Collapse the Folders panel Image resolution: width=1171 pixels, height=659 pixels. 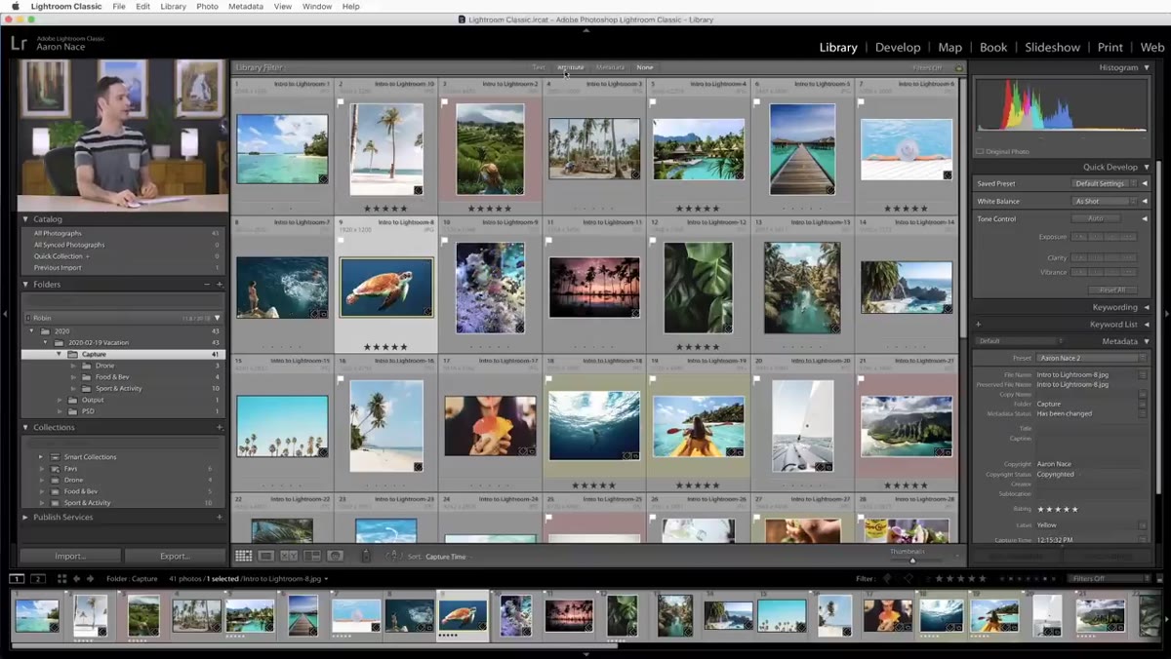(25, 285)
